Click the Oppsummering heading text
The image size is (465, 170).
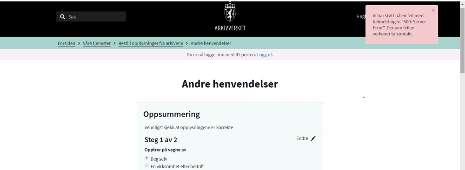tap(172, 114)
